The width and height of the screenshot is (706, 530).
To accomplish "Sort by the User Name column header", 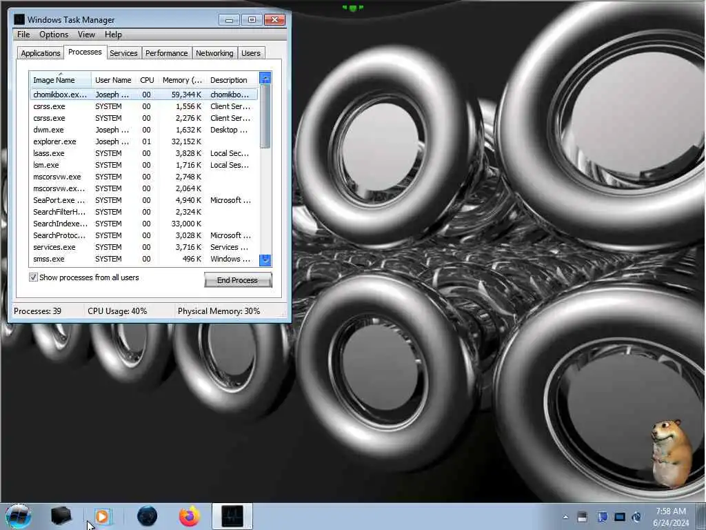I will (114, 80).
